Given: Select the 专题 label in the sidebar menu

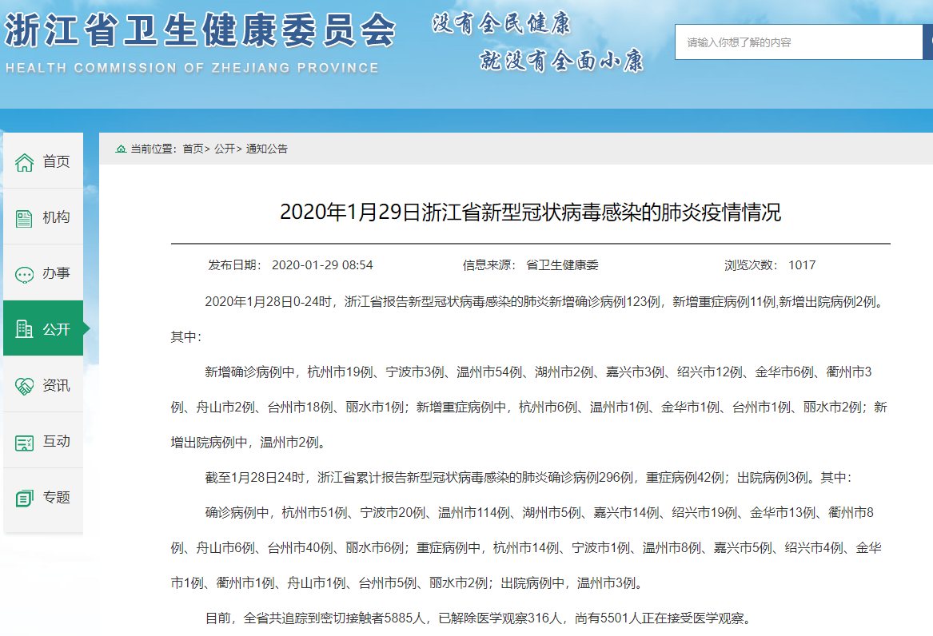Looking at the screenshot, I should point(56,497).
